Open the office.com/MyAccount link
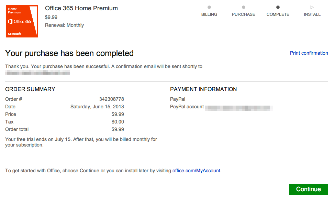The width and height of the screenshot is (335, 205). pos(196,171)
